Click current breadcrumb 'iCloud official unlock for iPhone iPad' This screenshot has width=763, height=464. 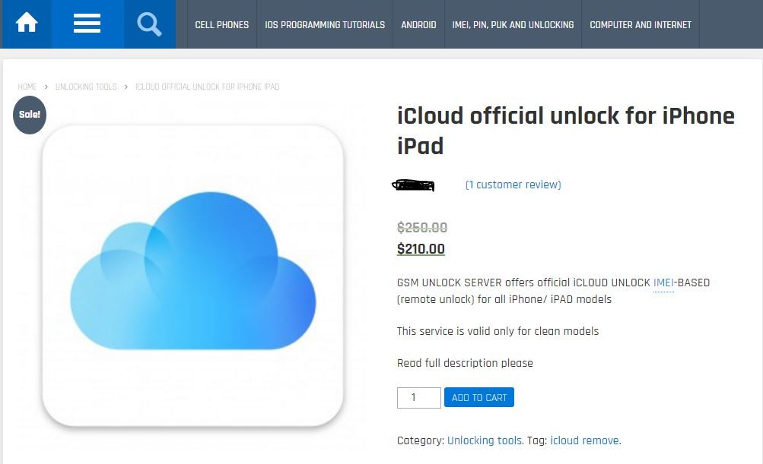[x=207, y=87]
